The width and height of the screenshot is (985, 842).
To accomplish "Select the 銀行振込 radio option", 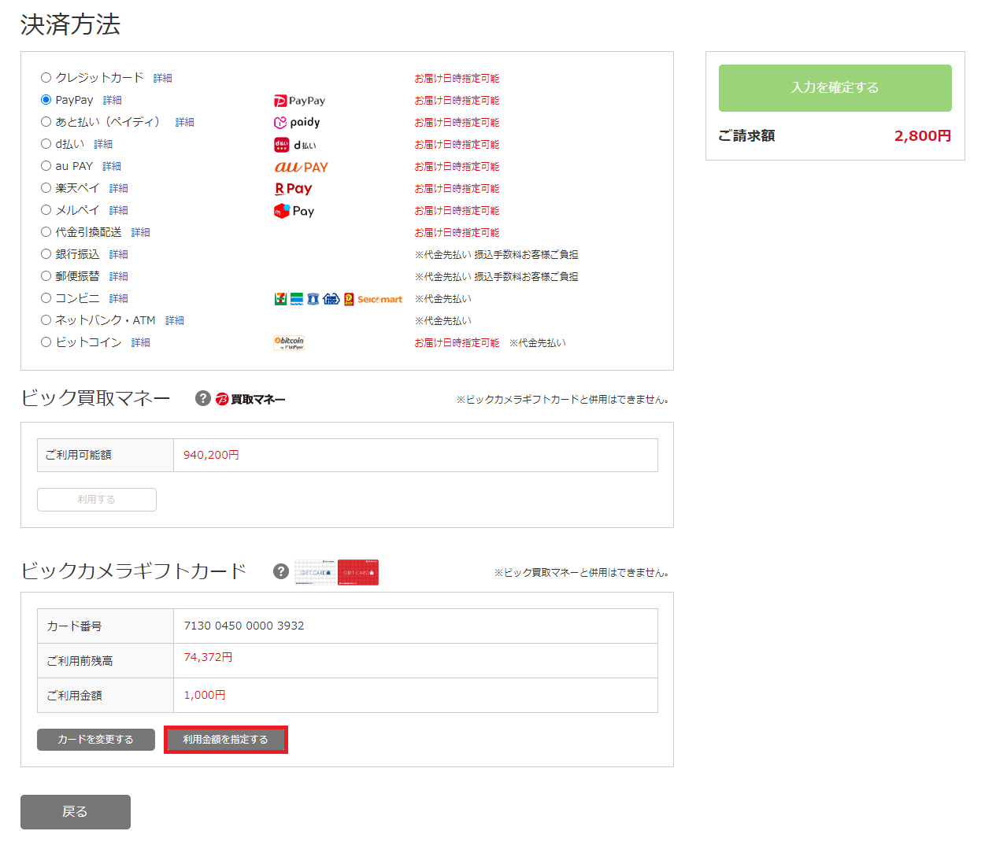I will [46, 254].
